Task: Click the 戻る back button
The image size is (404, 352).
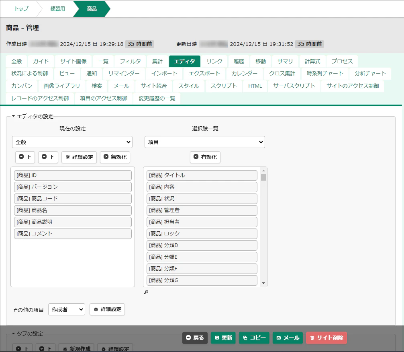Action: [195, 338]
